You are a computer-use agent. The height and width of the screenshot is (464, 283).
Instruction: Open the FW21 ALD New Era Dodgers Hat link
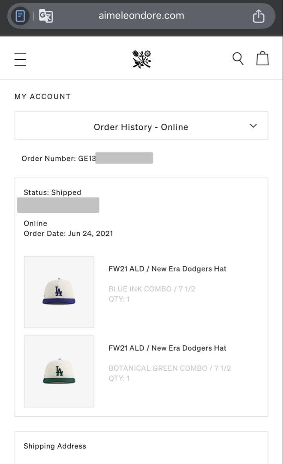167,269
